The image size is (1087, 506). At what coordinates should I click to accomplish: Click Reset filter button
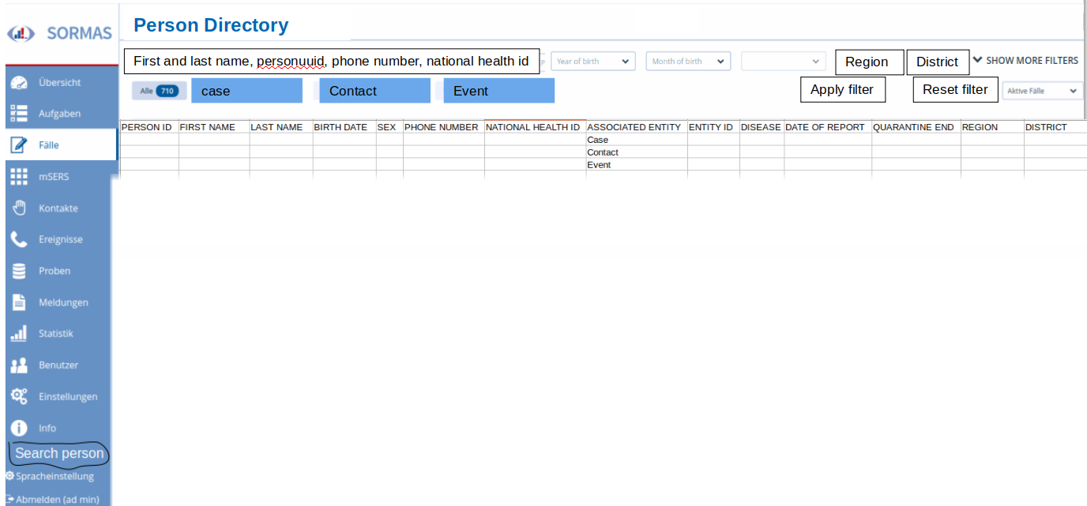955,89
